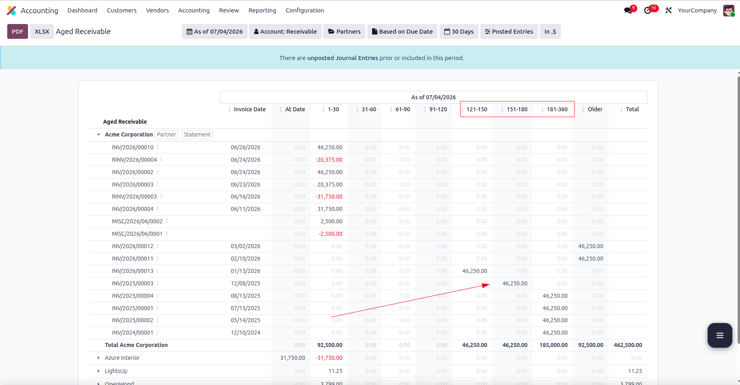Open options menu for INV/2024/00001
The height and width of the screenshot is (385, 740).
pyautogui.click(x=157, y=333)
